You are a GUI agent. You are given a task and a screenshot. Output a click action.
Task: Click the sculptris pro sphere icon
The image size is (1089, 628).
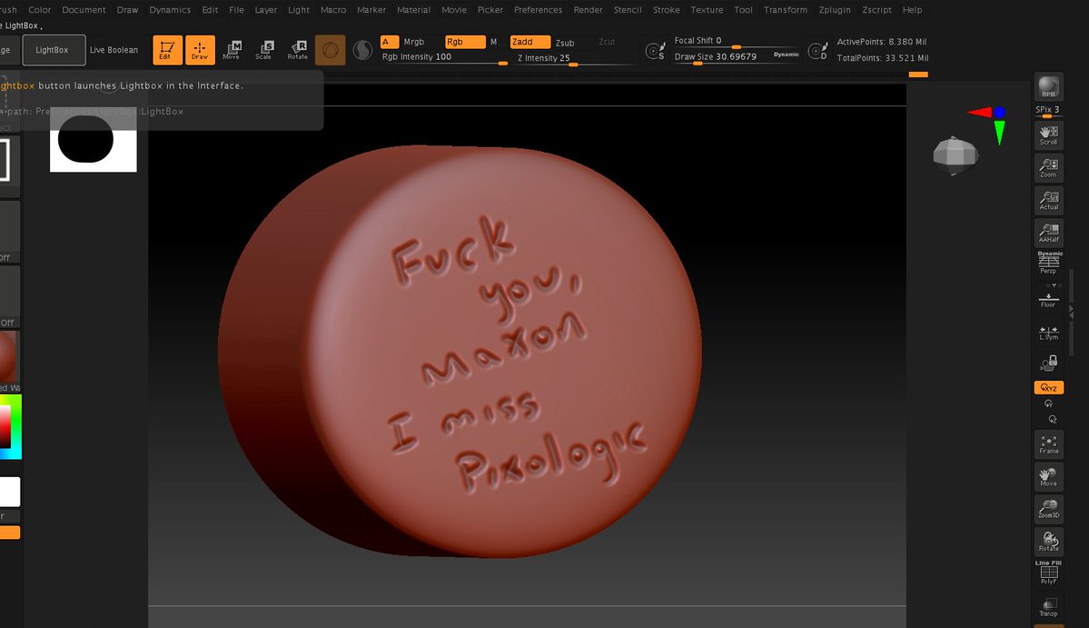pos(362,50)
